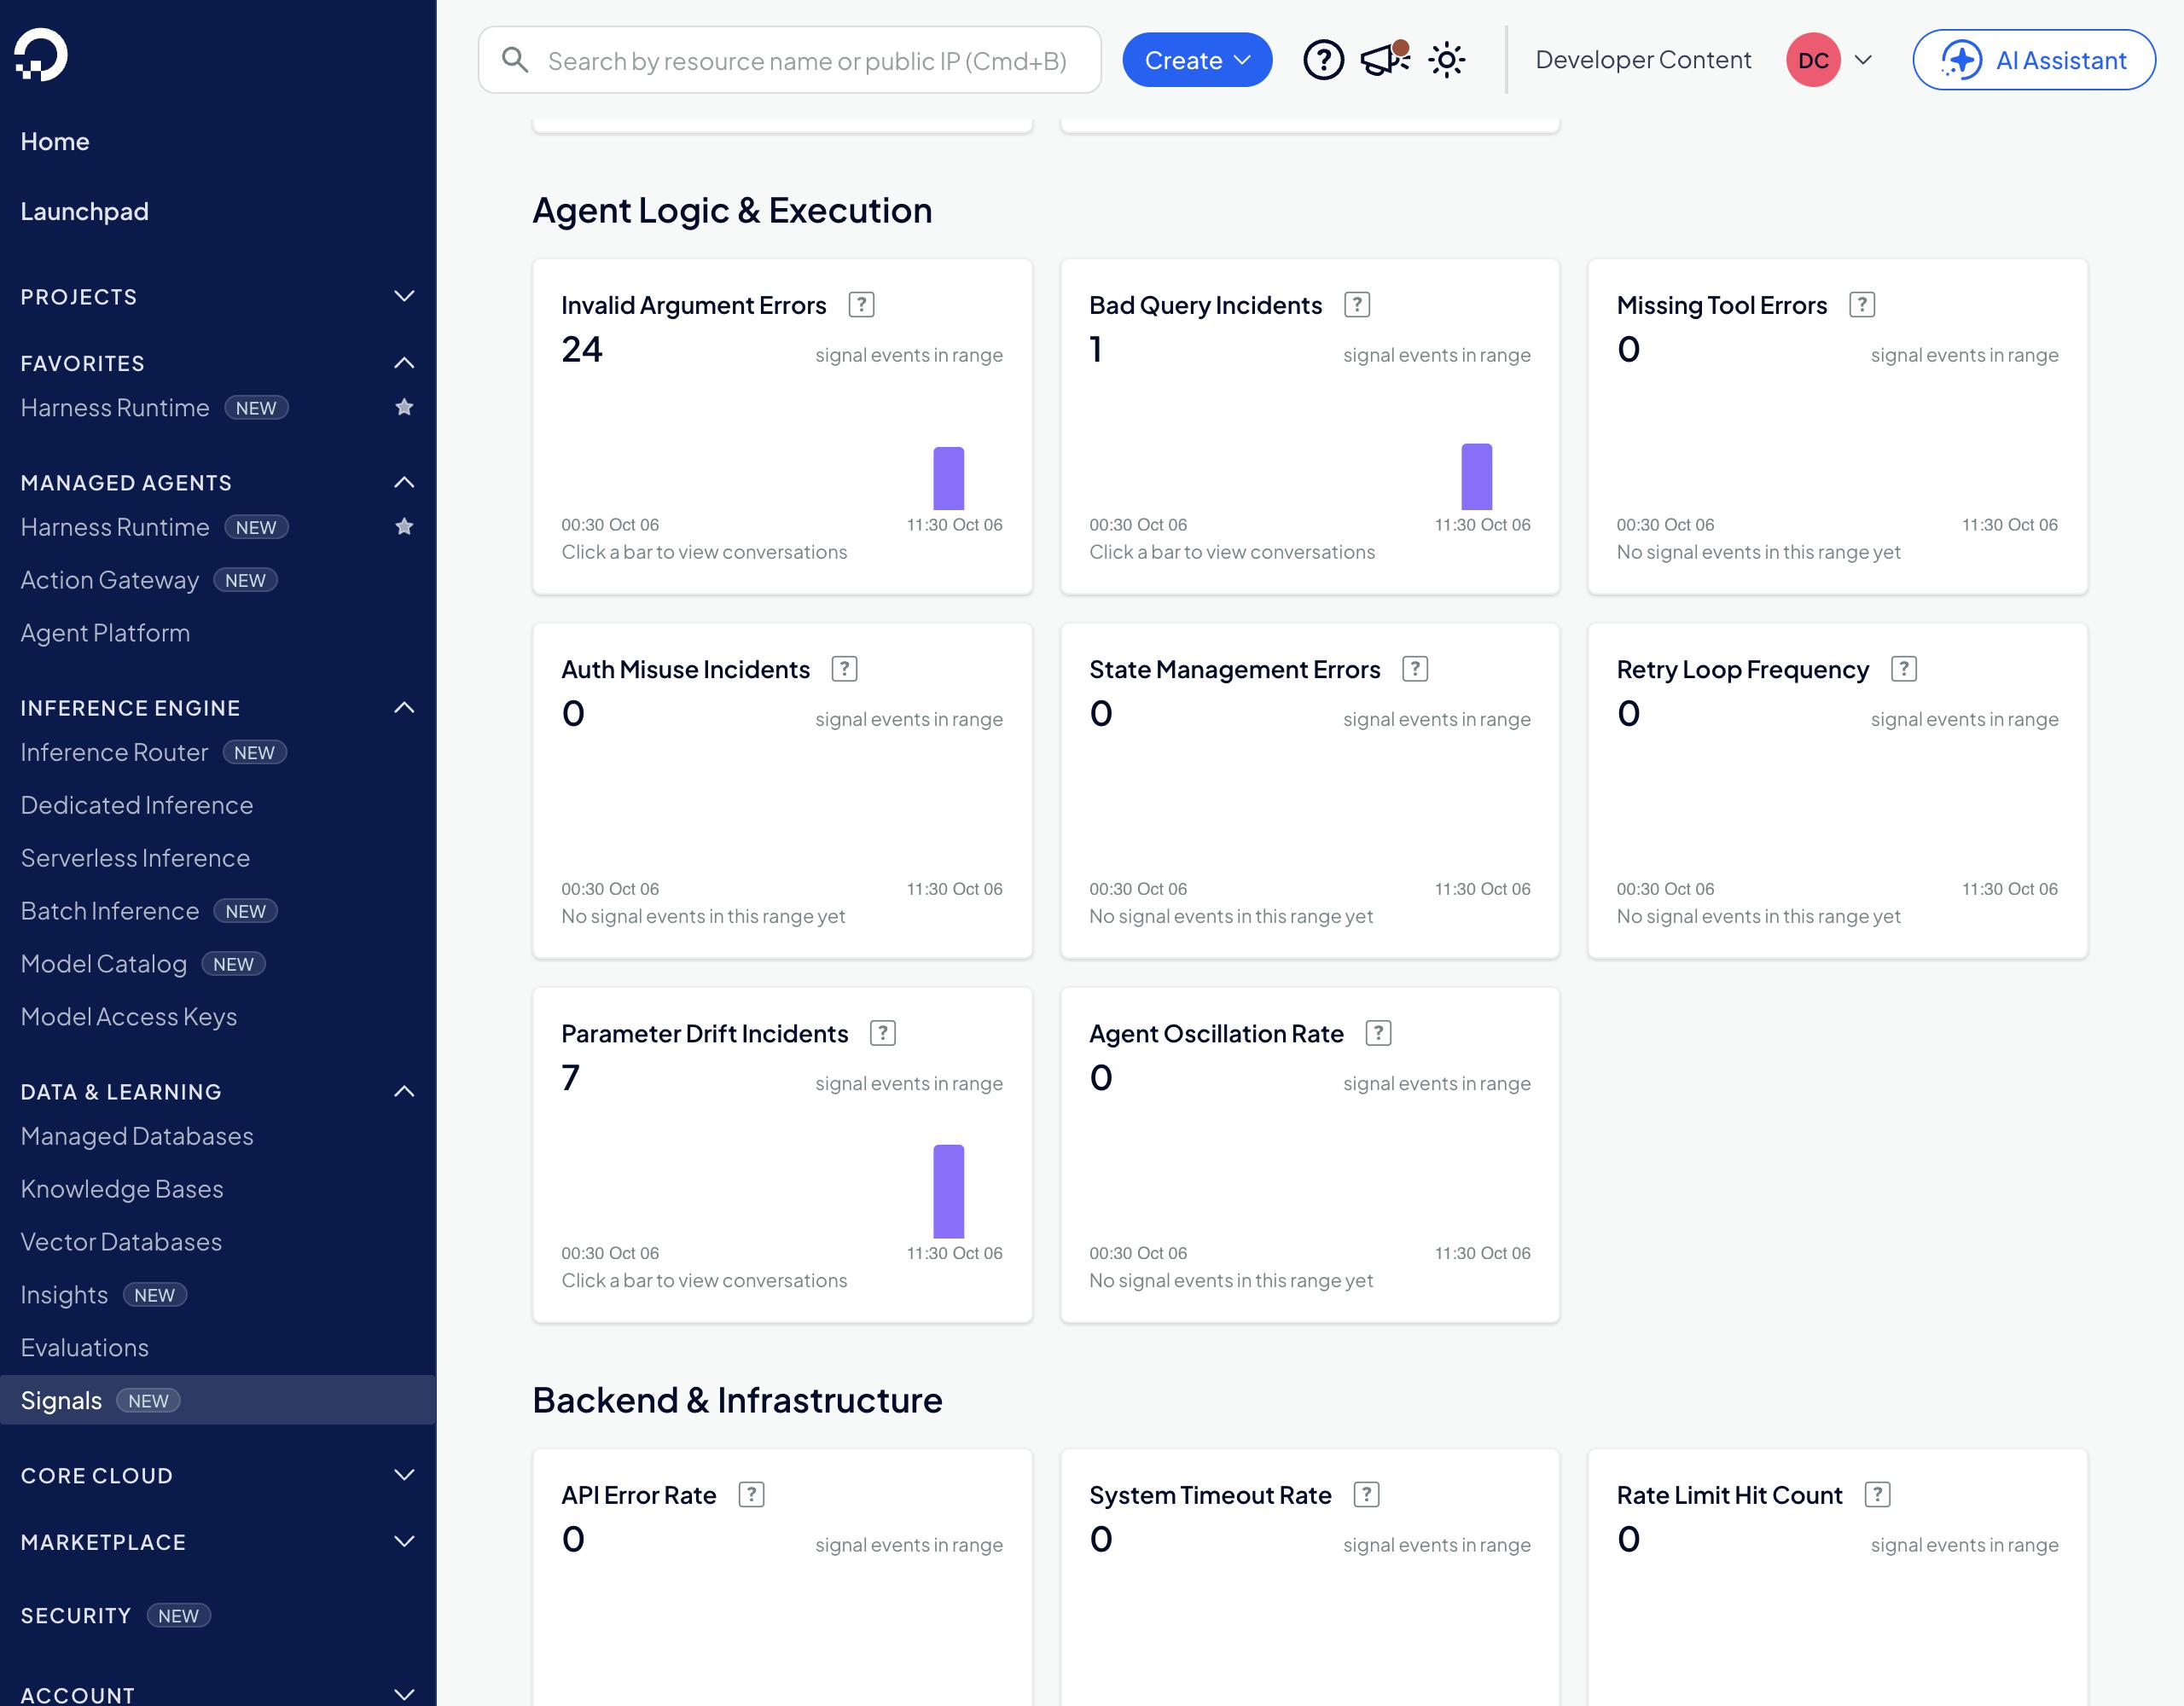Unfavorite Harness Runtime star under Favorites
Screen dimensions: 2184x1706
(404, 407)
